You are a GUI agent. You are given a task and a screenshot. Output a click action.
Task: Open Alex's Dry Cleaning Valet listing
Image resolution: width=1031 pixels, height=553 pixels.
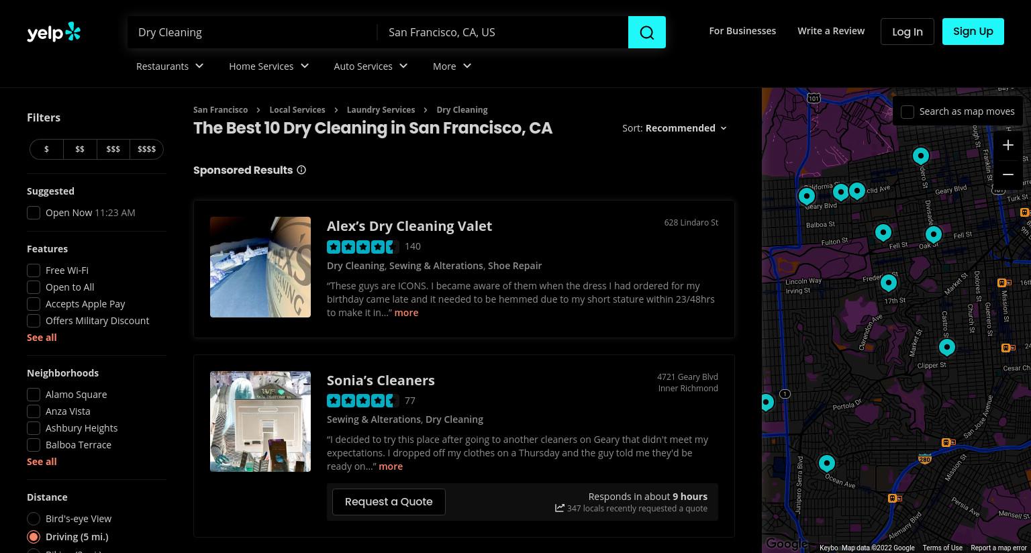coord(409,226)
